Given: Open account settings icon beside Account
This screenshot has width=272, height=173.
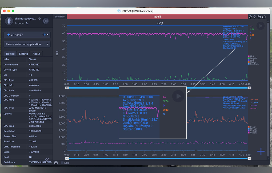Looking at the screenshot, I should pyautogui.click(x=27, y=23).
